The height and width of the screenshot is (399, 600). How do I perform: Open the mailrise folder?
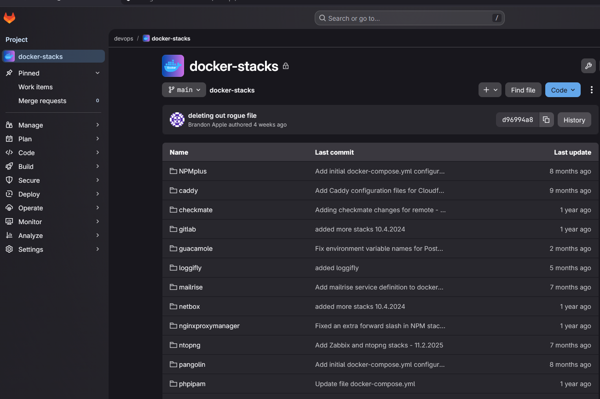point(190,287)
